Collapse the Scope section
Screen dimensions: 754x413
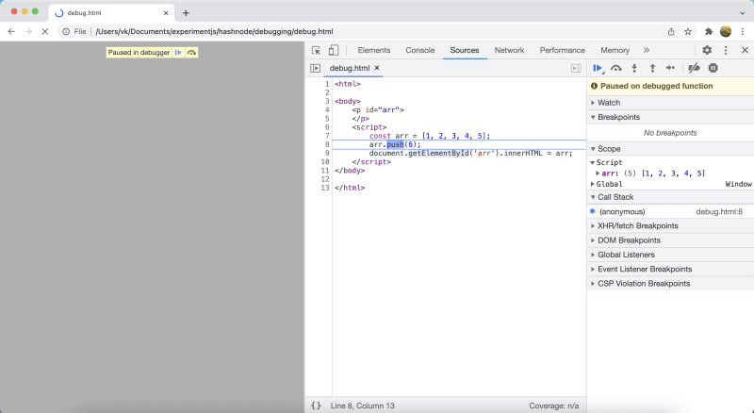[670, 149]
